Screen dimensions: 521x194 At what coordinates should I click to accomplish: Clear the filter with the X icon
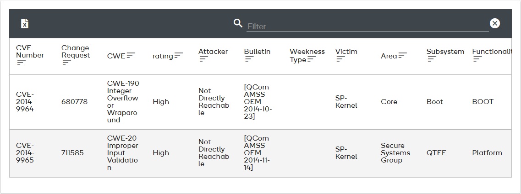[495, 23]
